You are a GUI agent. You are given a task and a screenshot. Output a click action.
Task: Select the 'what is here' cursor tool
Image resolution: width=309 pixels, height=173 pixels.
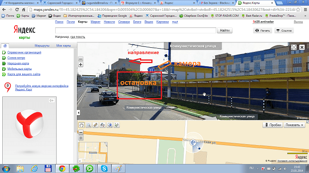(117, 125)
